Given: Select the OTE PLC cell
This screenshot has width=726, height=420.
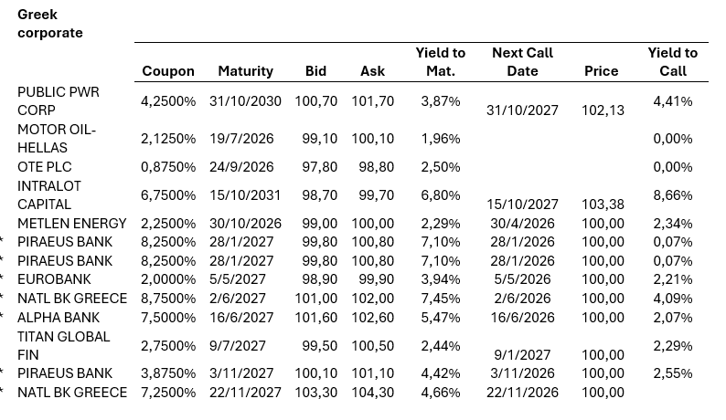Looking at the screenshot, I should 44,167.
